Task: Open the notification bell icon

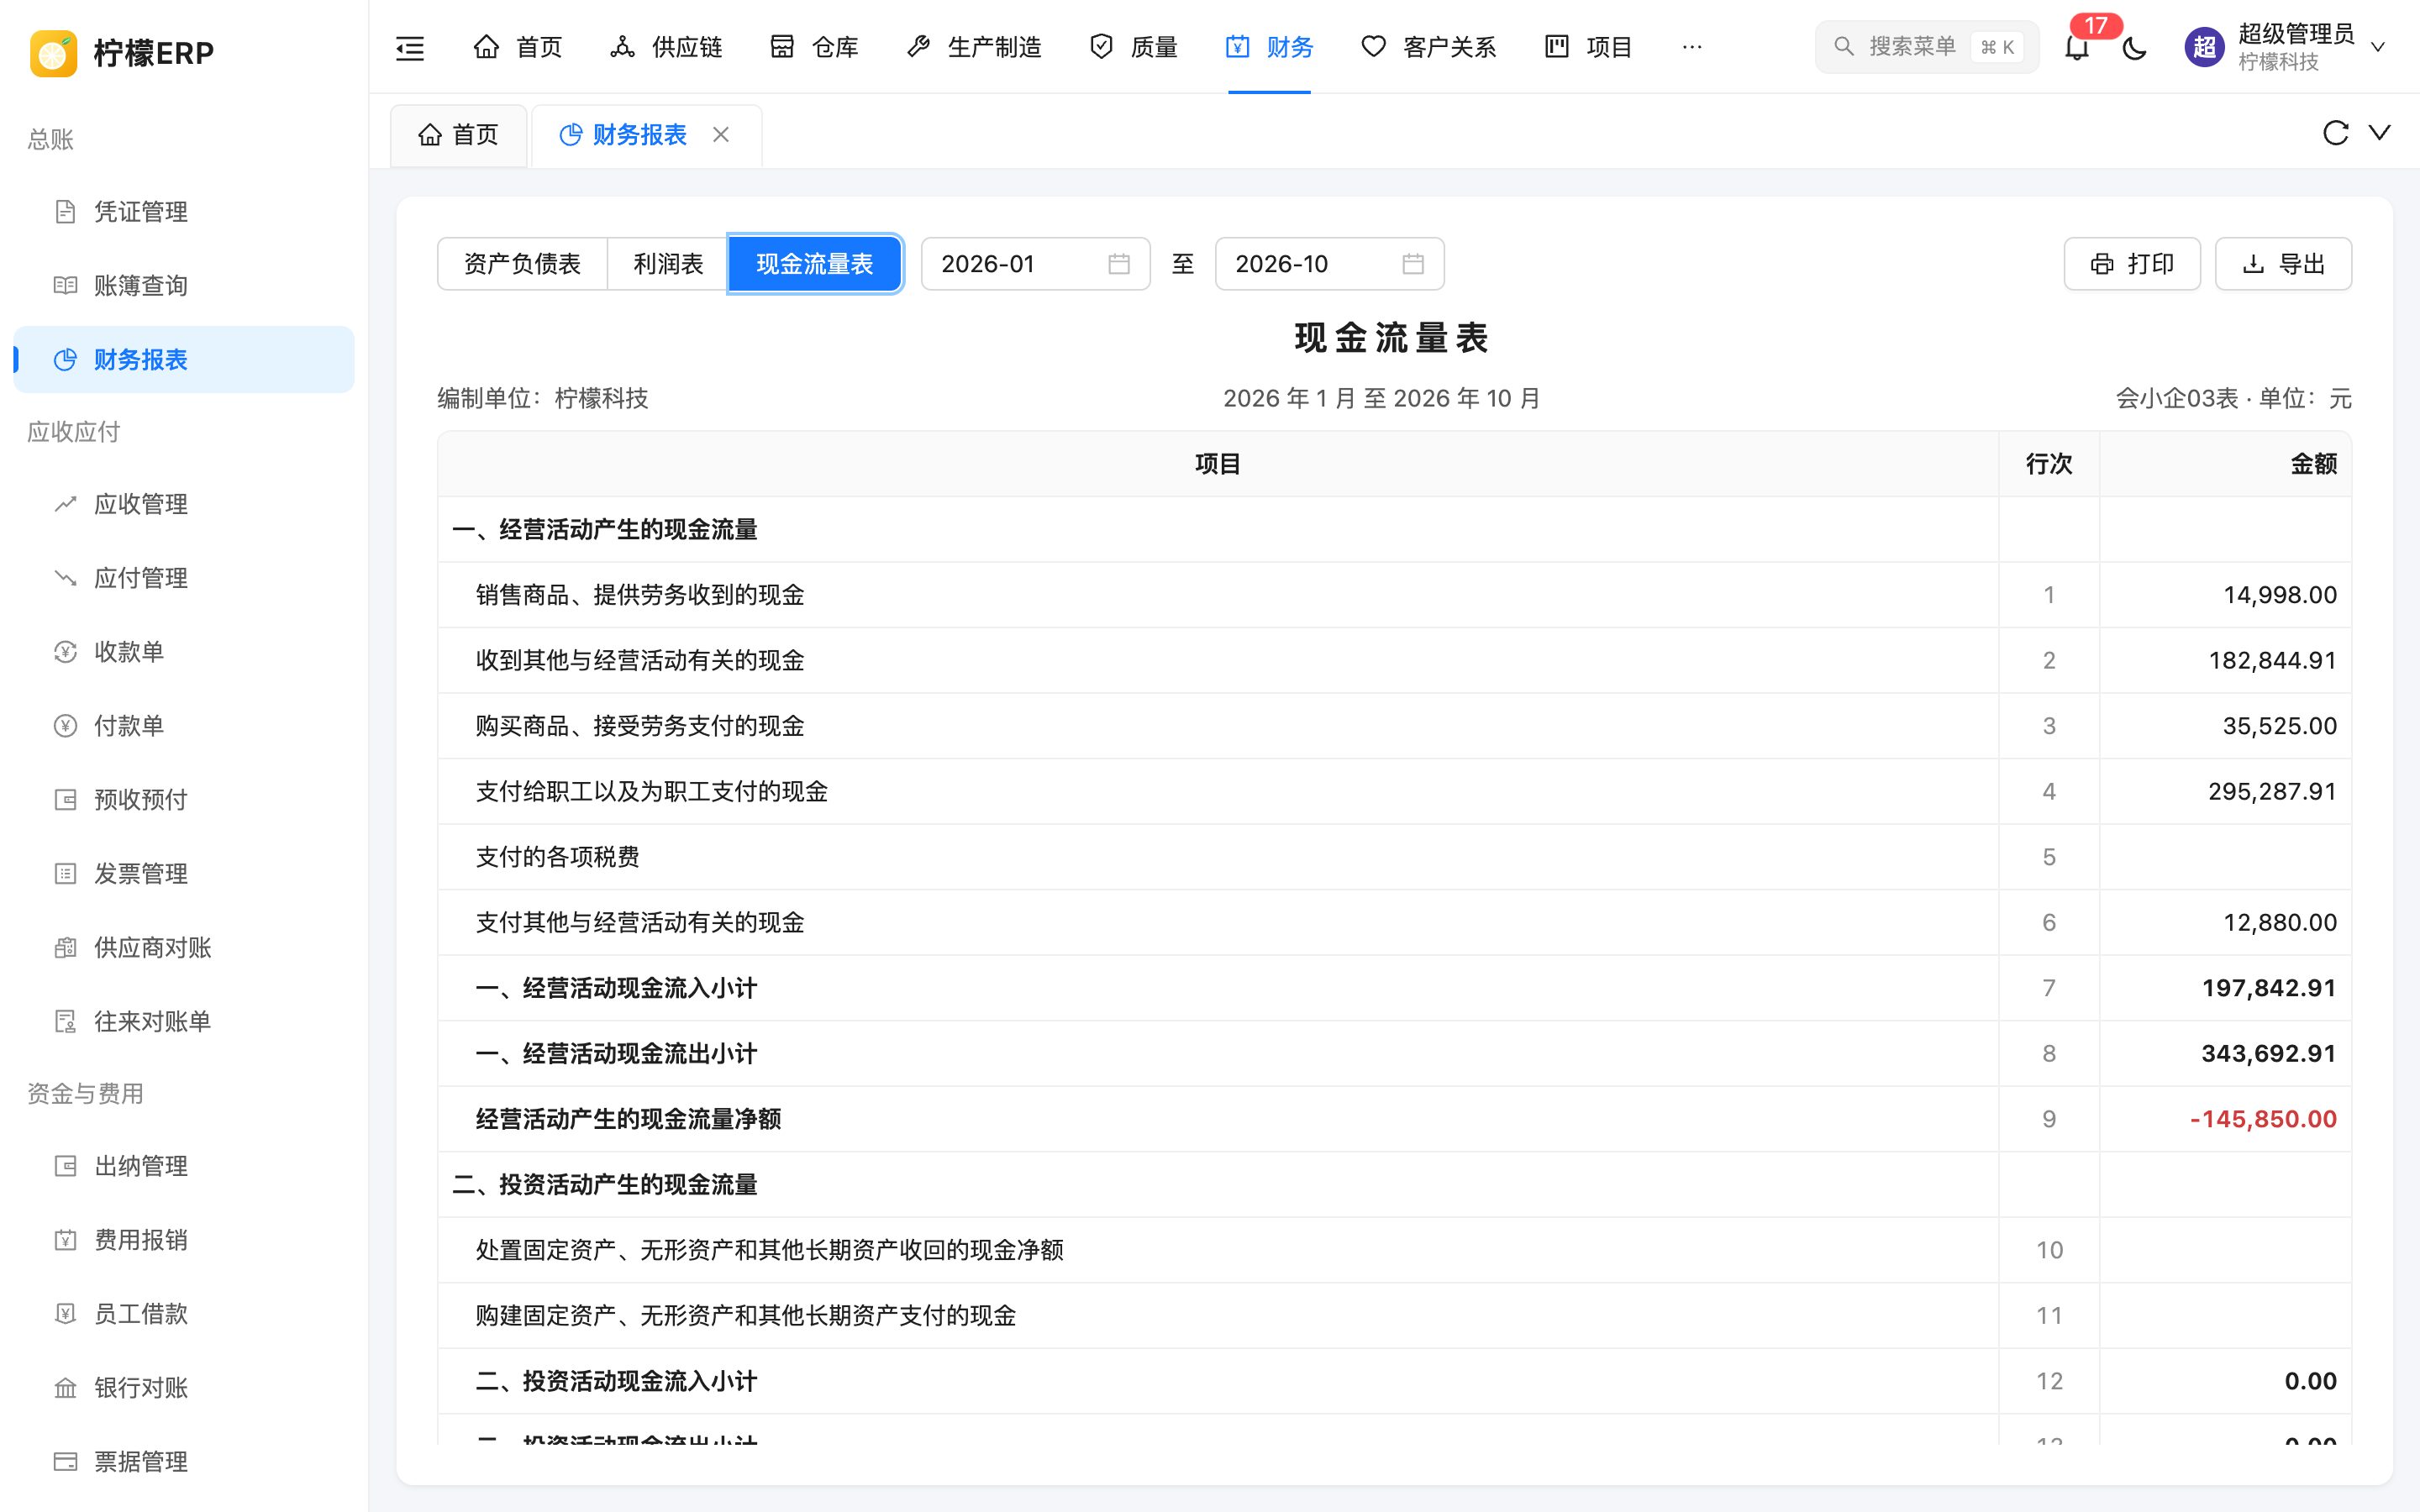Action: click(x=2077, y=47)
